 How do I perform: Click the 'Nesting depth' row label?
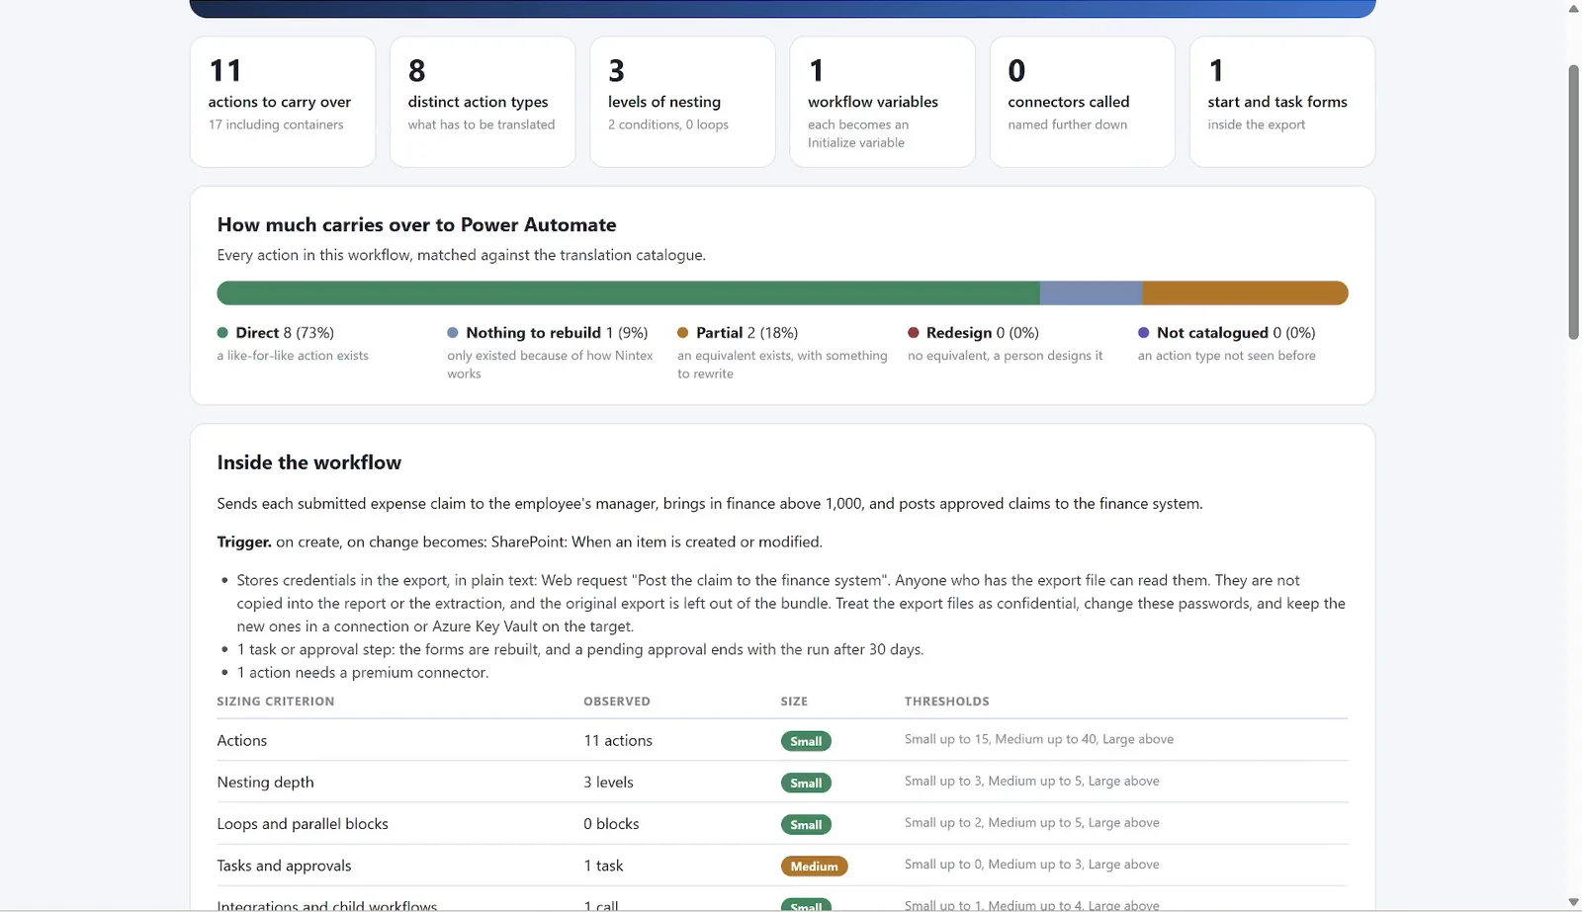(x=265, y=783)
